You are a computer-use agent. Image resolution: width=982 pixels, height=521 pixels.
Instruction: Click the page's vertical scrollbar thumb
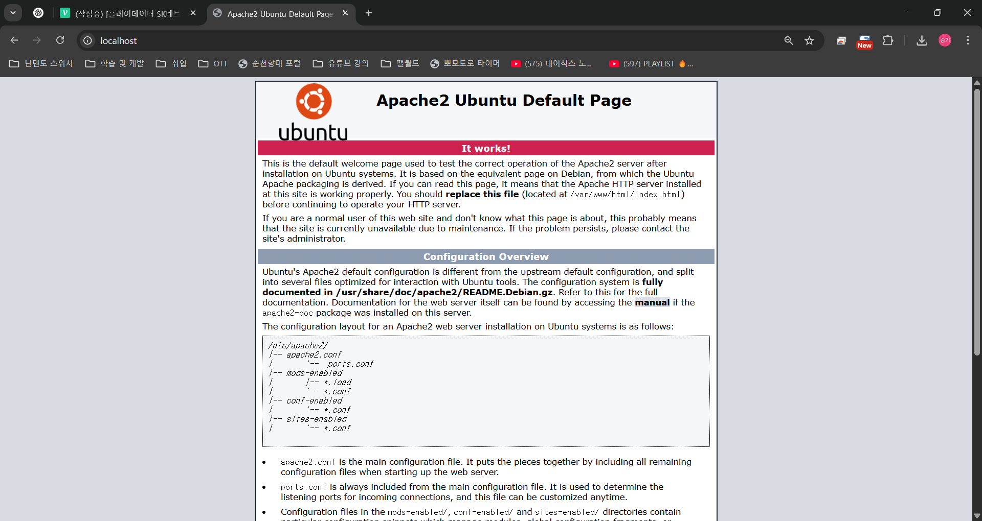click(x=977, y=222)
